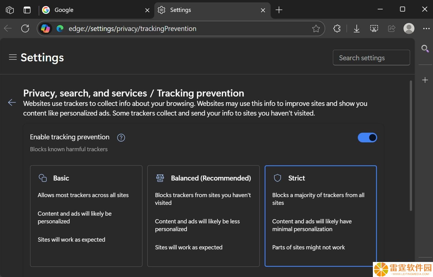Click 'Sites will work as expected' in Balanced card

pos(189,248)
